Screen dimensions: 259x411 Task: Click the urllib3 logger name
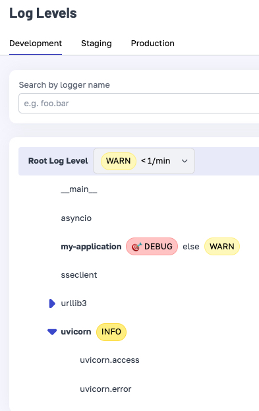coord(74,303)
